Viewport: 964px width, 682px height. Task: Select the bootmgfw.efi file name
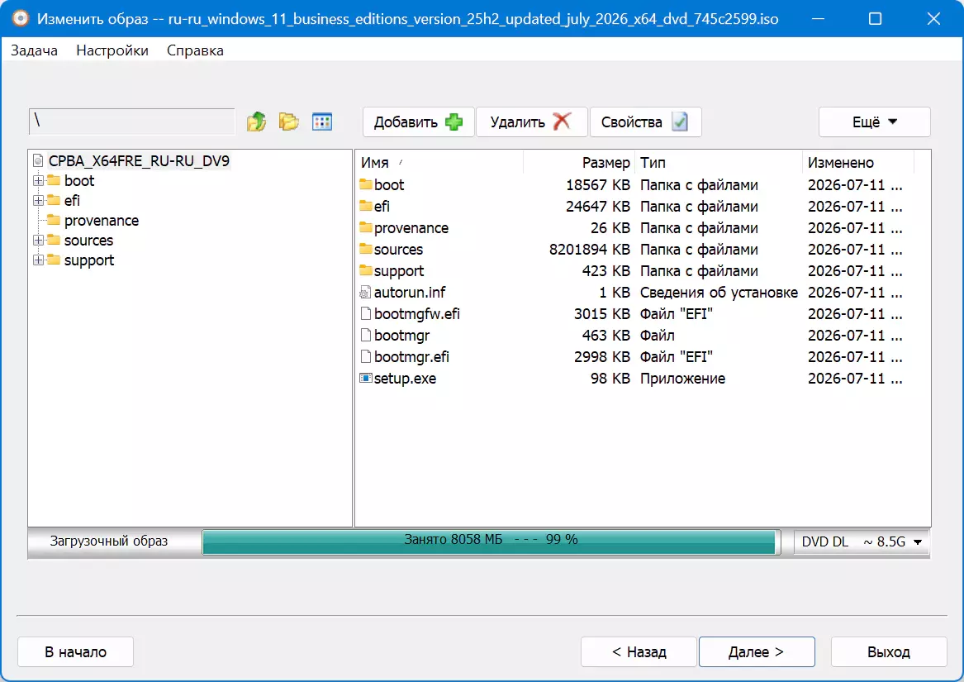(417, 314)
